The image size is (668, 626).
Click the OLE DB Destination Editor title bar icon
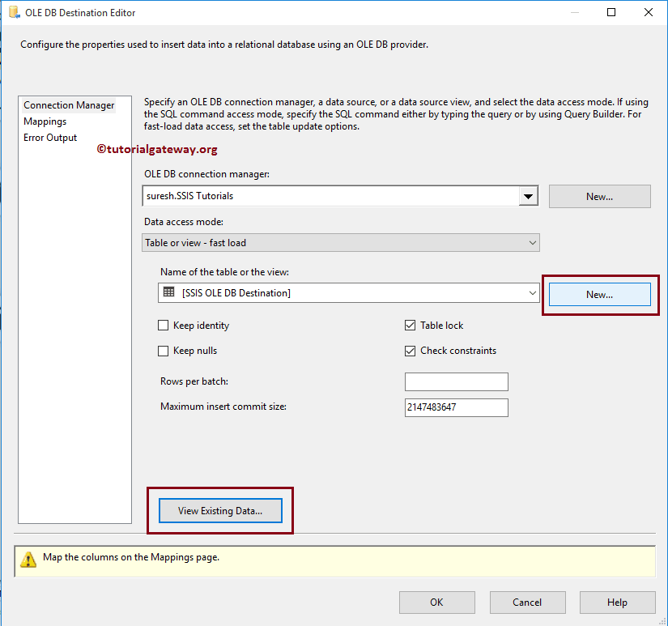(11, 12)
